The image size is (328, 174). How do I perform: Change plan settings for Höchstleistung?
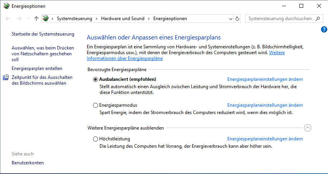(x=265, y=139)
